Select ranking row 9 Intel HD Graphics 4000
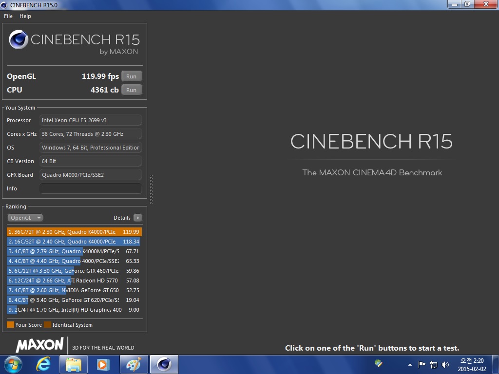Viewport: 499px width, 374px height. point(74,310)
